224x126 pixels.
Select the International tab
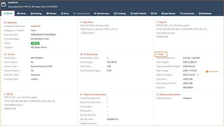(81, 14)
